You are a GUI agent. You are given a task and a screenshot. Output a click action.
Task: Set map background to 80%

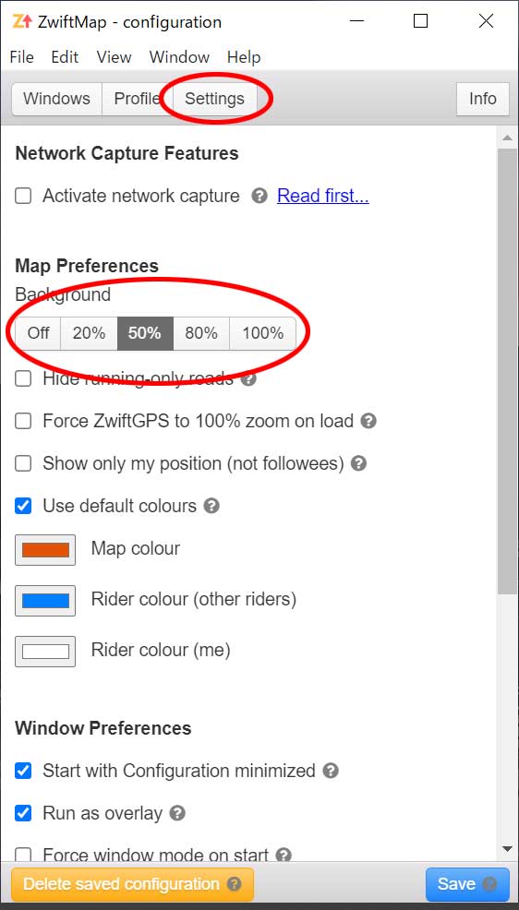[x=201, y=333]
